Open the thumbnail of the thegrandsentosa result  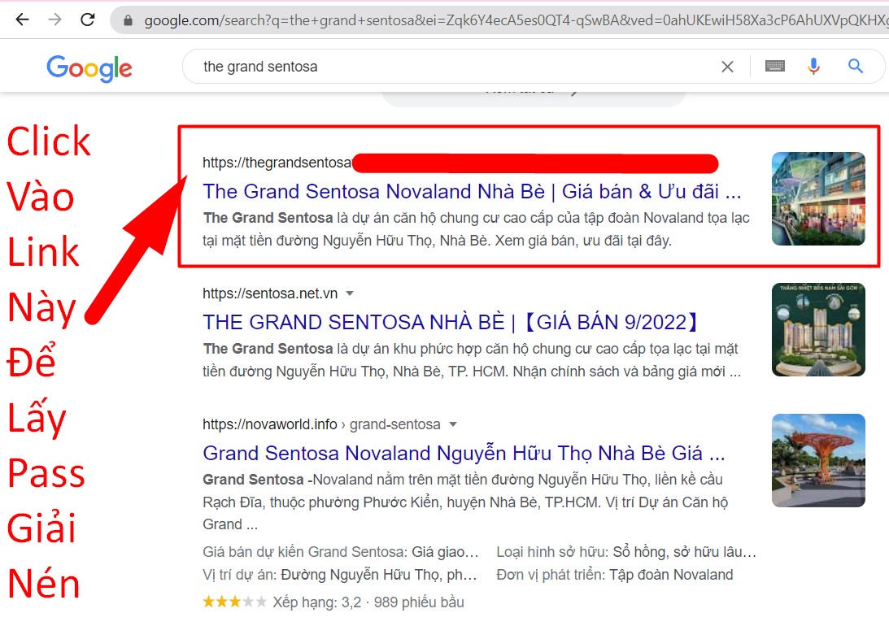818,199
